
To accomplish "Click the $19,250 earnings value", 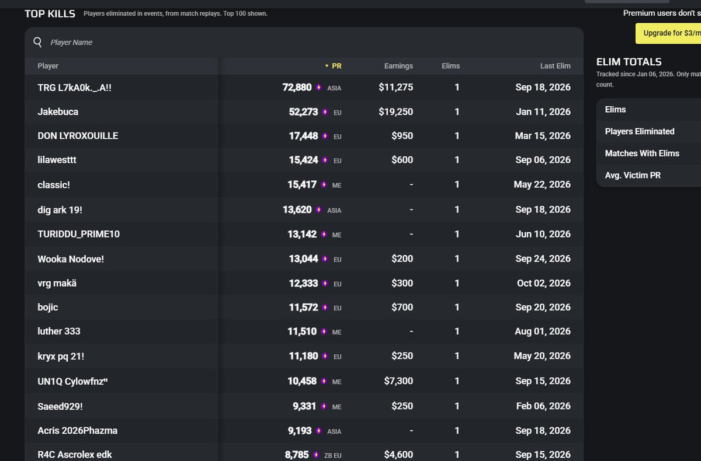I will (396, 111).
